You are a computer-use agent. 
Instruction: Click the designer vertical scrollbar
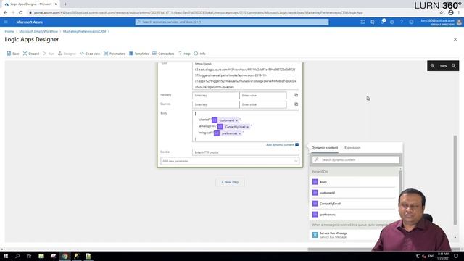pyautogui.click(x=455, y=181)
